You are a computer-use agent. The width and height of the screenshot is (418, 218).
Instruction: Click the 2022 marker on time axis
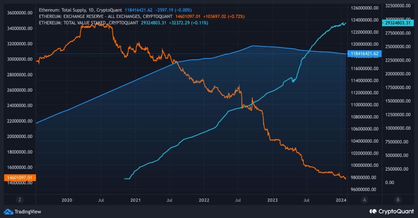point(204,200)
